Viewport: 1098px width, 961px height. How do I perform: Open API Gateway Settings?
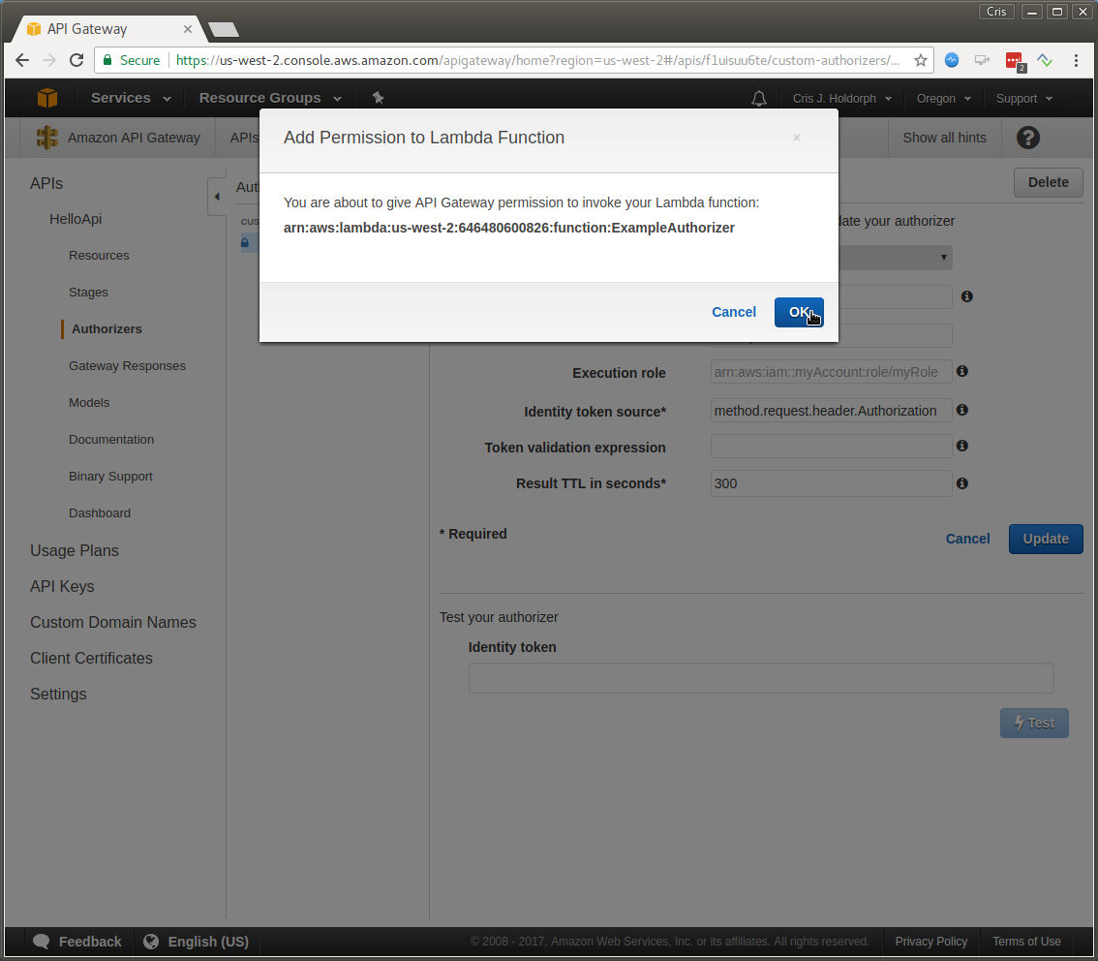(x=58, y=695)
